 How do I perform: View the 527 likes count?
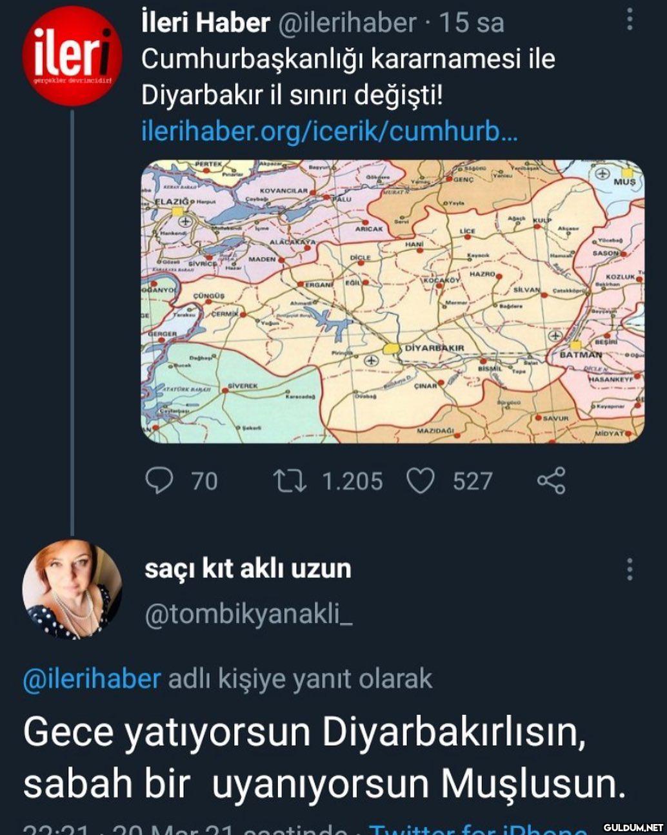point(472,481)
